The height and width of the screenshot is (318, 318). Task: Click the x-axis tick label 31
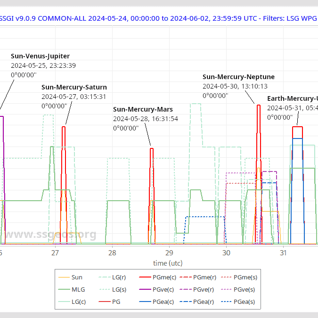283,253
